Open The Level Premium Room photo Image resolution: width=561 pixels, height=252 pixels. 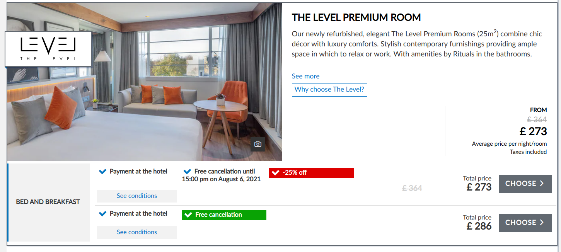click(x=145, y=82)
